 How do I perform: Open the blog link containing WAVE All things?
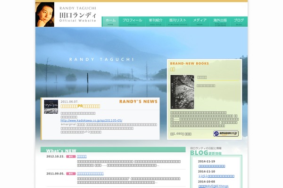[214, 186]
